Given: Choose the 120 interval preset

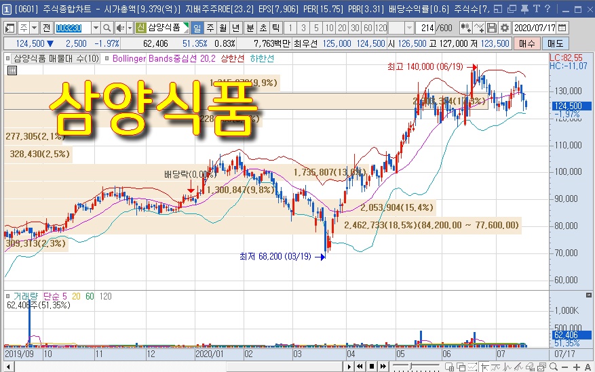Looking at the screenshot, I should click(x=381, y=28).
